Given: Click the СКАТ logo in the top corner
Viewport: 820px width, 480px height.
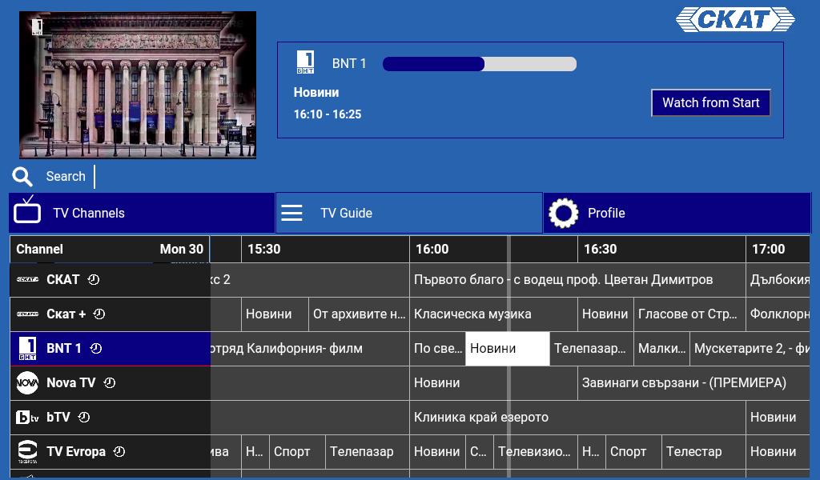Looking at the screenshot, I should click(735, 20).
